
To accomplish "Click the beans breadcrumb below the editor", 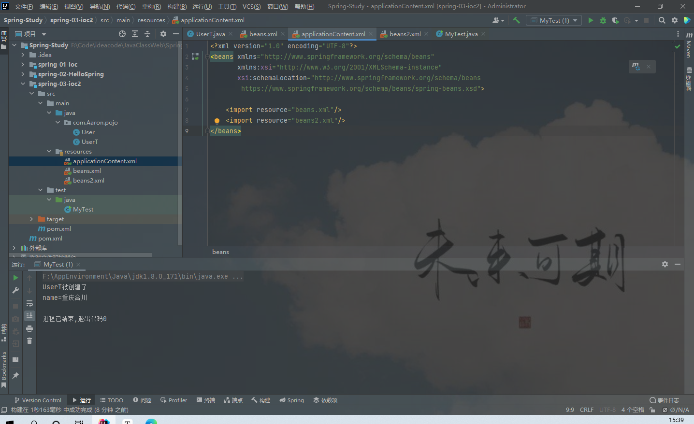I will click(x=220, y=252).
